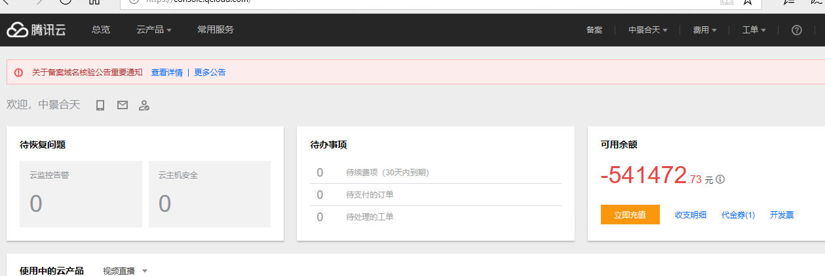Open the 常用服务 menu item
Image resolution: width=825 pixels, height=276 pixels.
pyautogui.click(x=215, y=30)
